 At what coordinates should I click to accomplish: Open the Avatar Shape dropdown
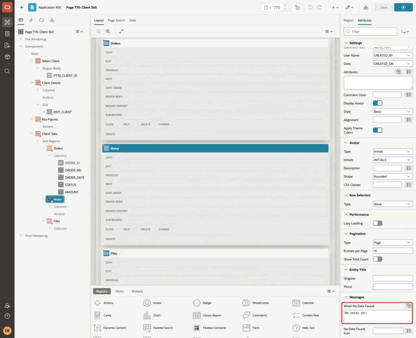(392, 176)
